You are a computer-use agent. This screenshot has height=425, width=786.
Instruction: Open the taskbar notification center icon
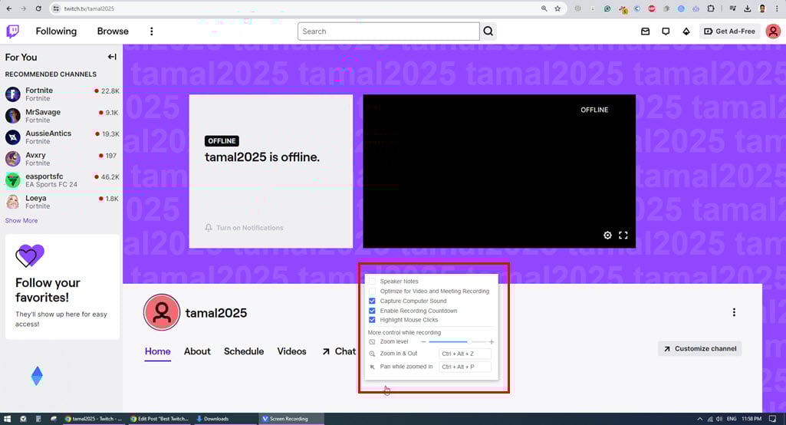click(x=772, y=418)
